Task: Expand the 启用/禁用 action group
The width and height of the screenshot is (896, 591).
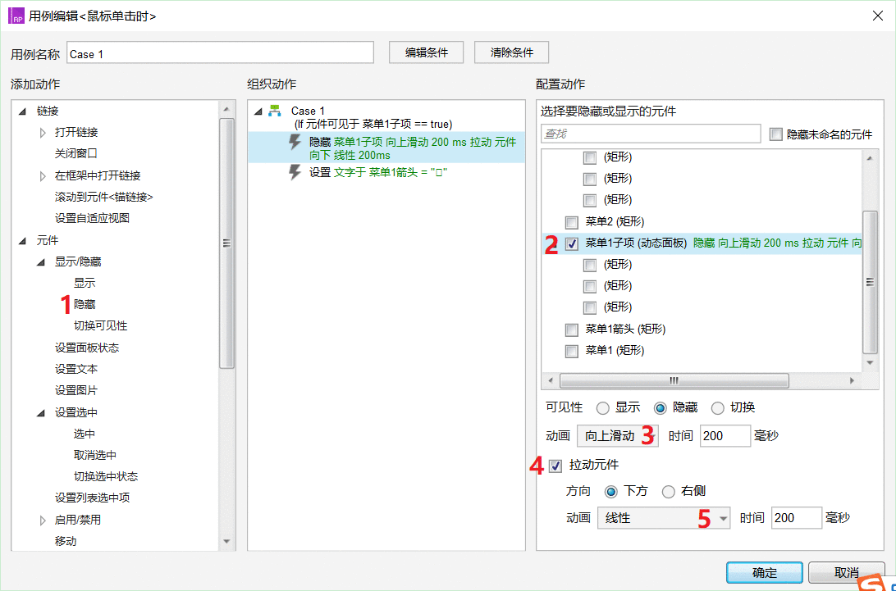Action: (43, 520)
